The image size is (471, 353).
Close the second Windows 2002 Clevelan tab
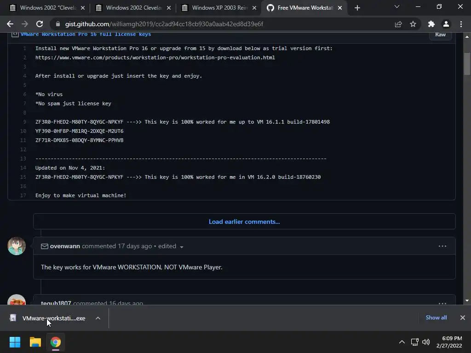coord(169,8)
